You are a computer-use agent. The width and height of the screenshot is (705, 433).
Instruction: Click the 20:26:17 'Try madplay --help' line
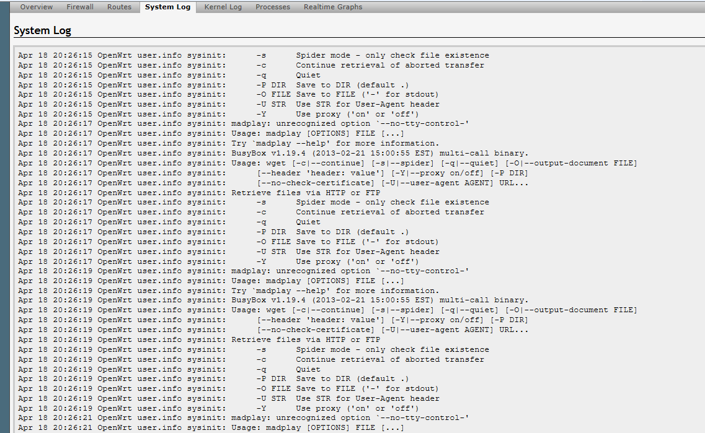pyautogui.click(x=229, y=143)
